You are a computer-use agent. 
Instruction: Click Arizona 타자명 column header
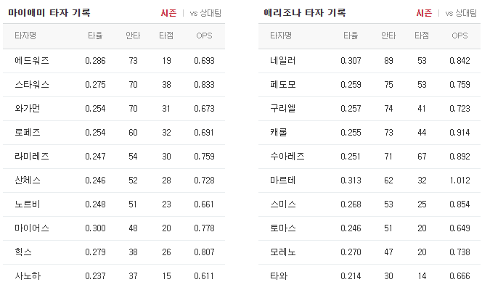tap(281, 36)
